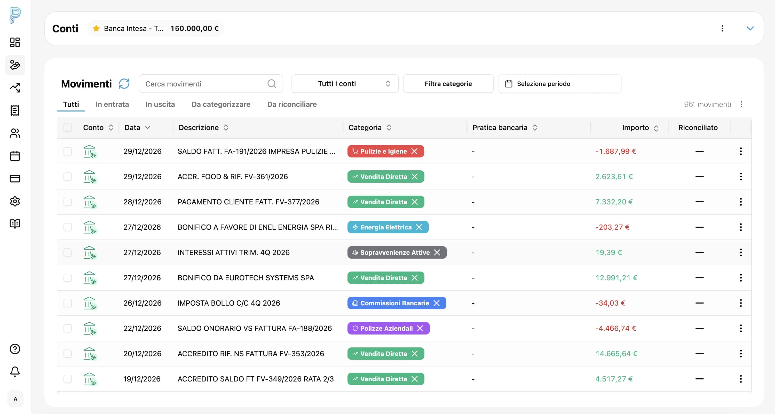Expand the Conti panel chevron
This screenshot has height=414, width=775.
click(x=750, y=28)
